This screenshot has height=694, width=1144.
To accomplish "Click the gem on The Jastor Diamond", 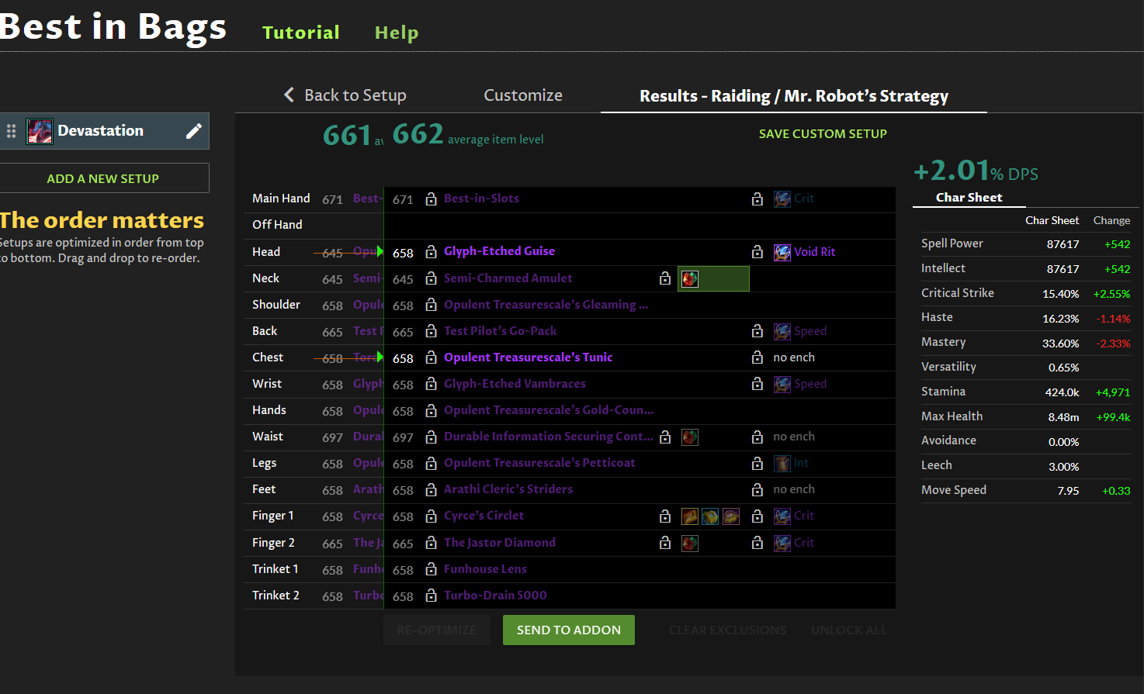I will (689, 543).
